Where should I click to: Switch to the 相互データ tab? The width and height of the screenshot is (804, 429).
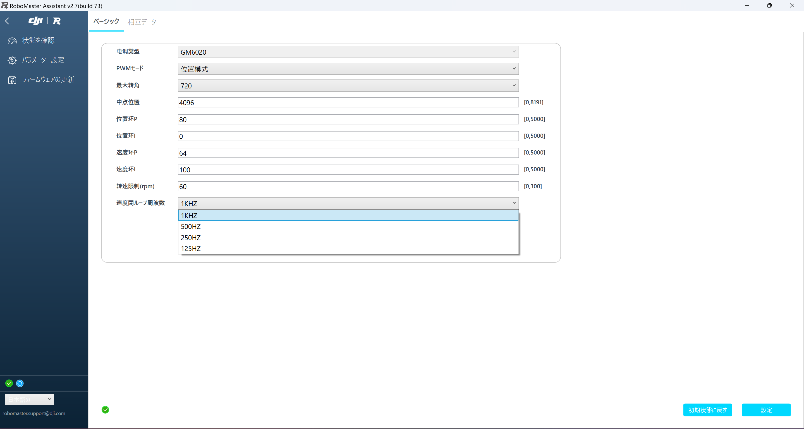point(142,22)
